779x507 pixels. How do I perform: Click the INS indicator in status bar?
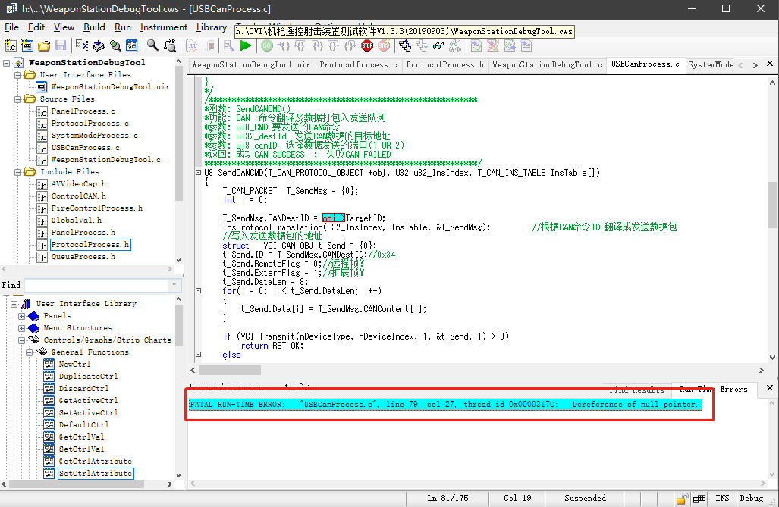pyautogui.click(x=722, y=498)
